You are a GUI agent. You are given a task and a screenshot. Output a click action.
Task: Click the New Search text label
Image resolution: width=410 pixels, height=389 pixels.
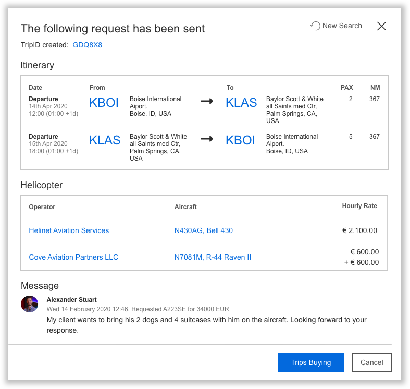point(342,26)
